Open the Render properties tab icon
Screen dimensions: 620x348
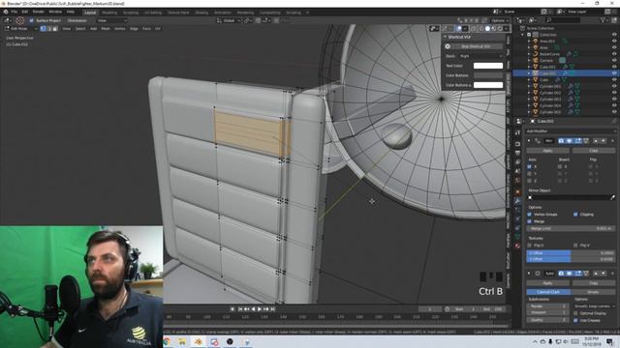(x=517, y=143)
